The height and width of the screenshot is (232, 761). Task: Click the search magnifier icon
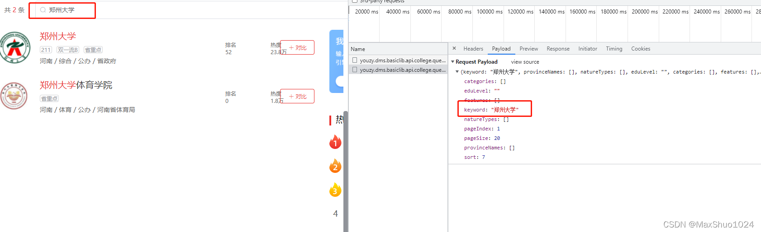pyautogui.click(x=43, y=10)
